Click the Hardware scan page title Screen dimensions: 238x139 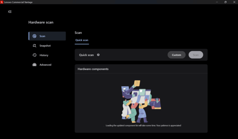point(41,23)
